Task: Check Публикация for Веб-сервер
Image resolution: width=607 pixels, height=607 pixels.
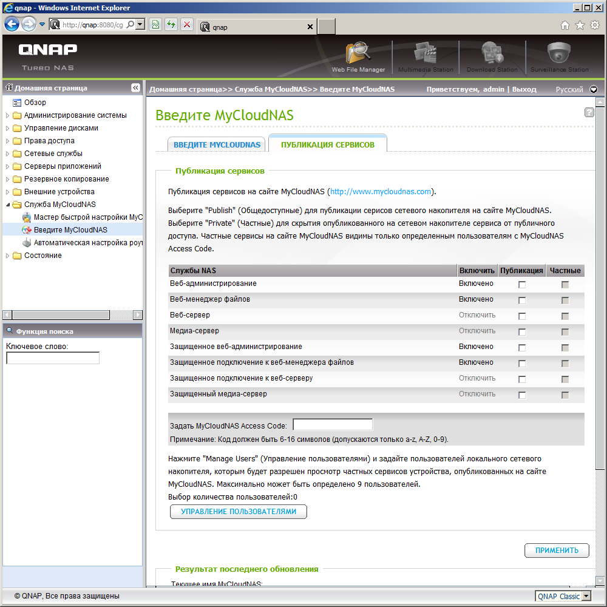Action: 522,316
